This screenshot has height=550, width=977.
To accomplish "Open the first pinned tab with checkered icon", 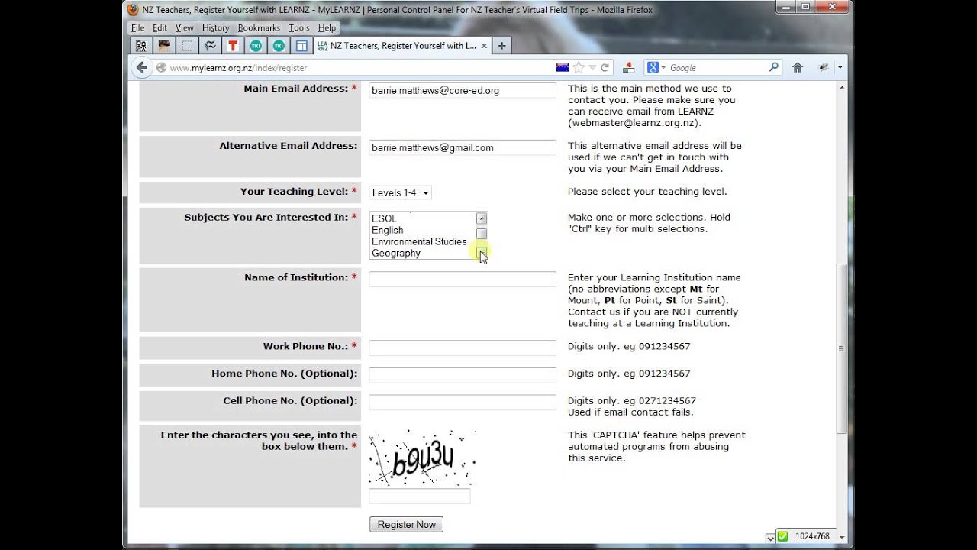I will [141, 46].
